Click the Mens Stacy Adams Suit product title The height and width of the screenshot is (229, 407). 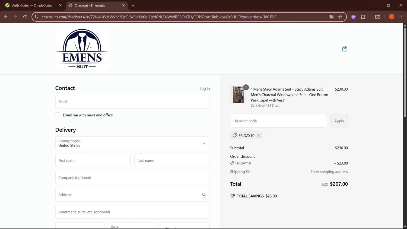[x=290, y=95]
